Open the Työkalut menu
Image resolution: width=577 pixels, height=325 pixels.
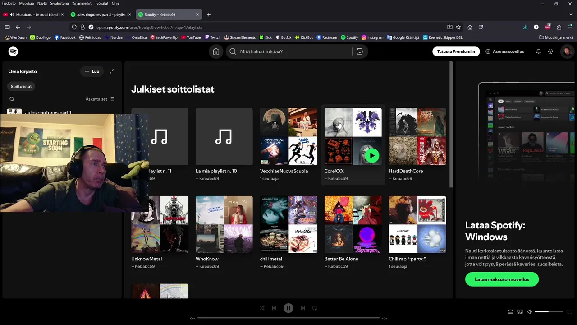(x=102, y=3)
